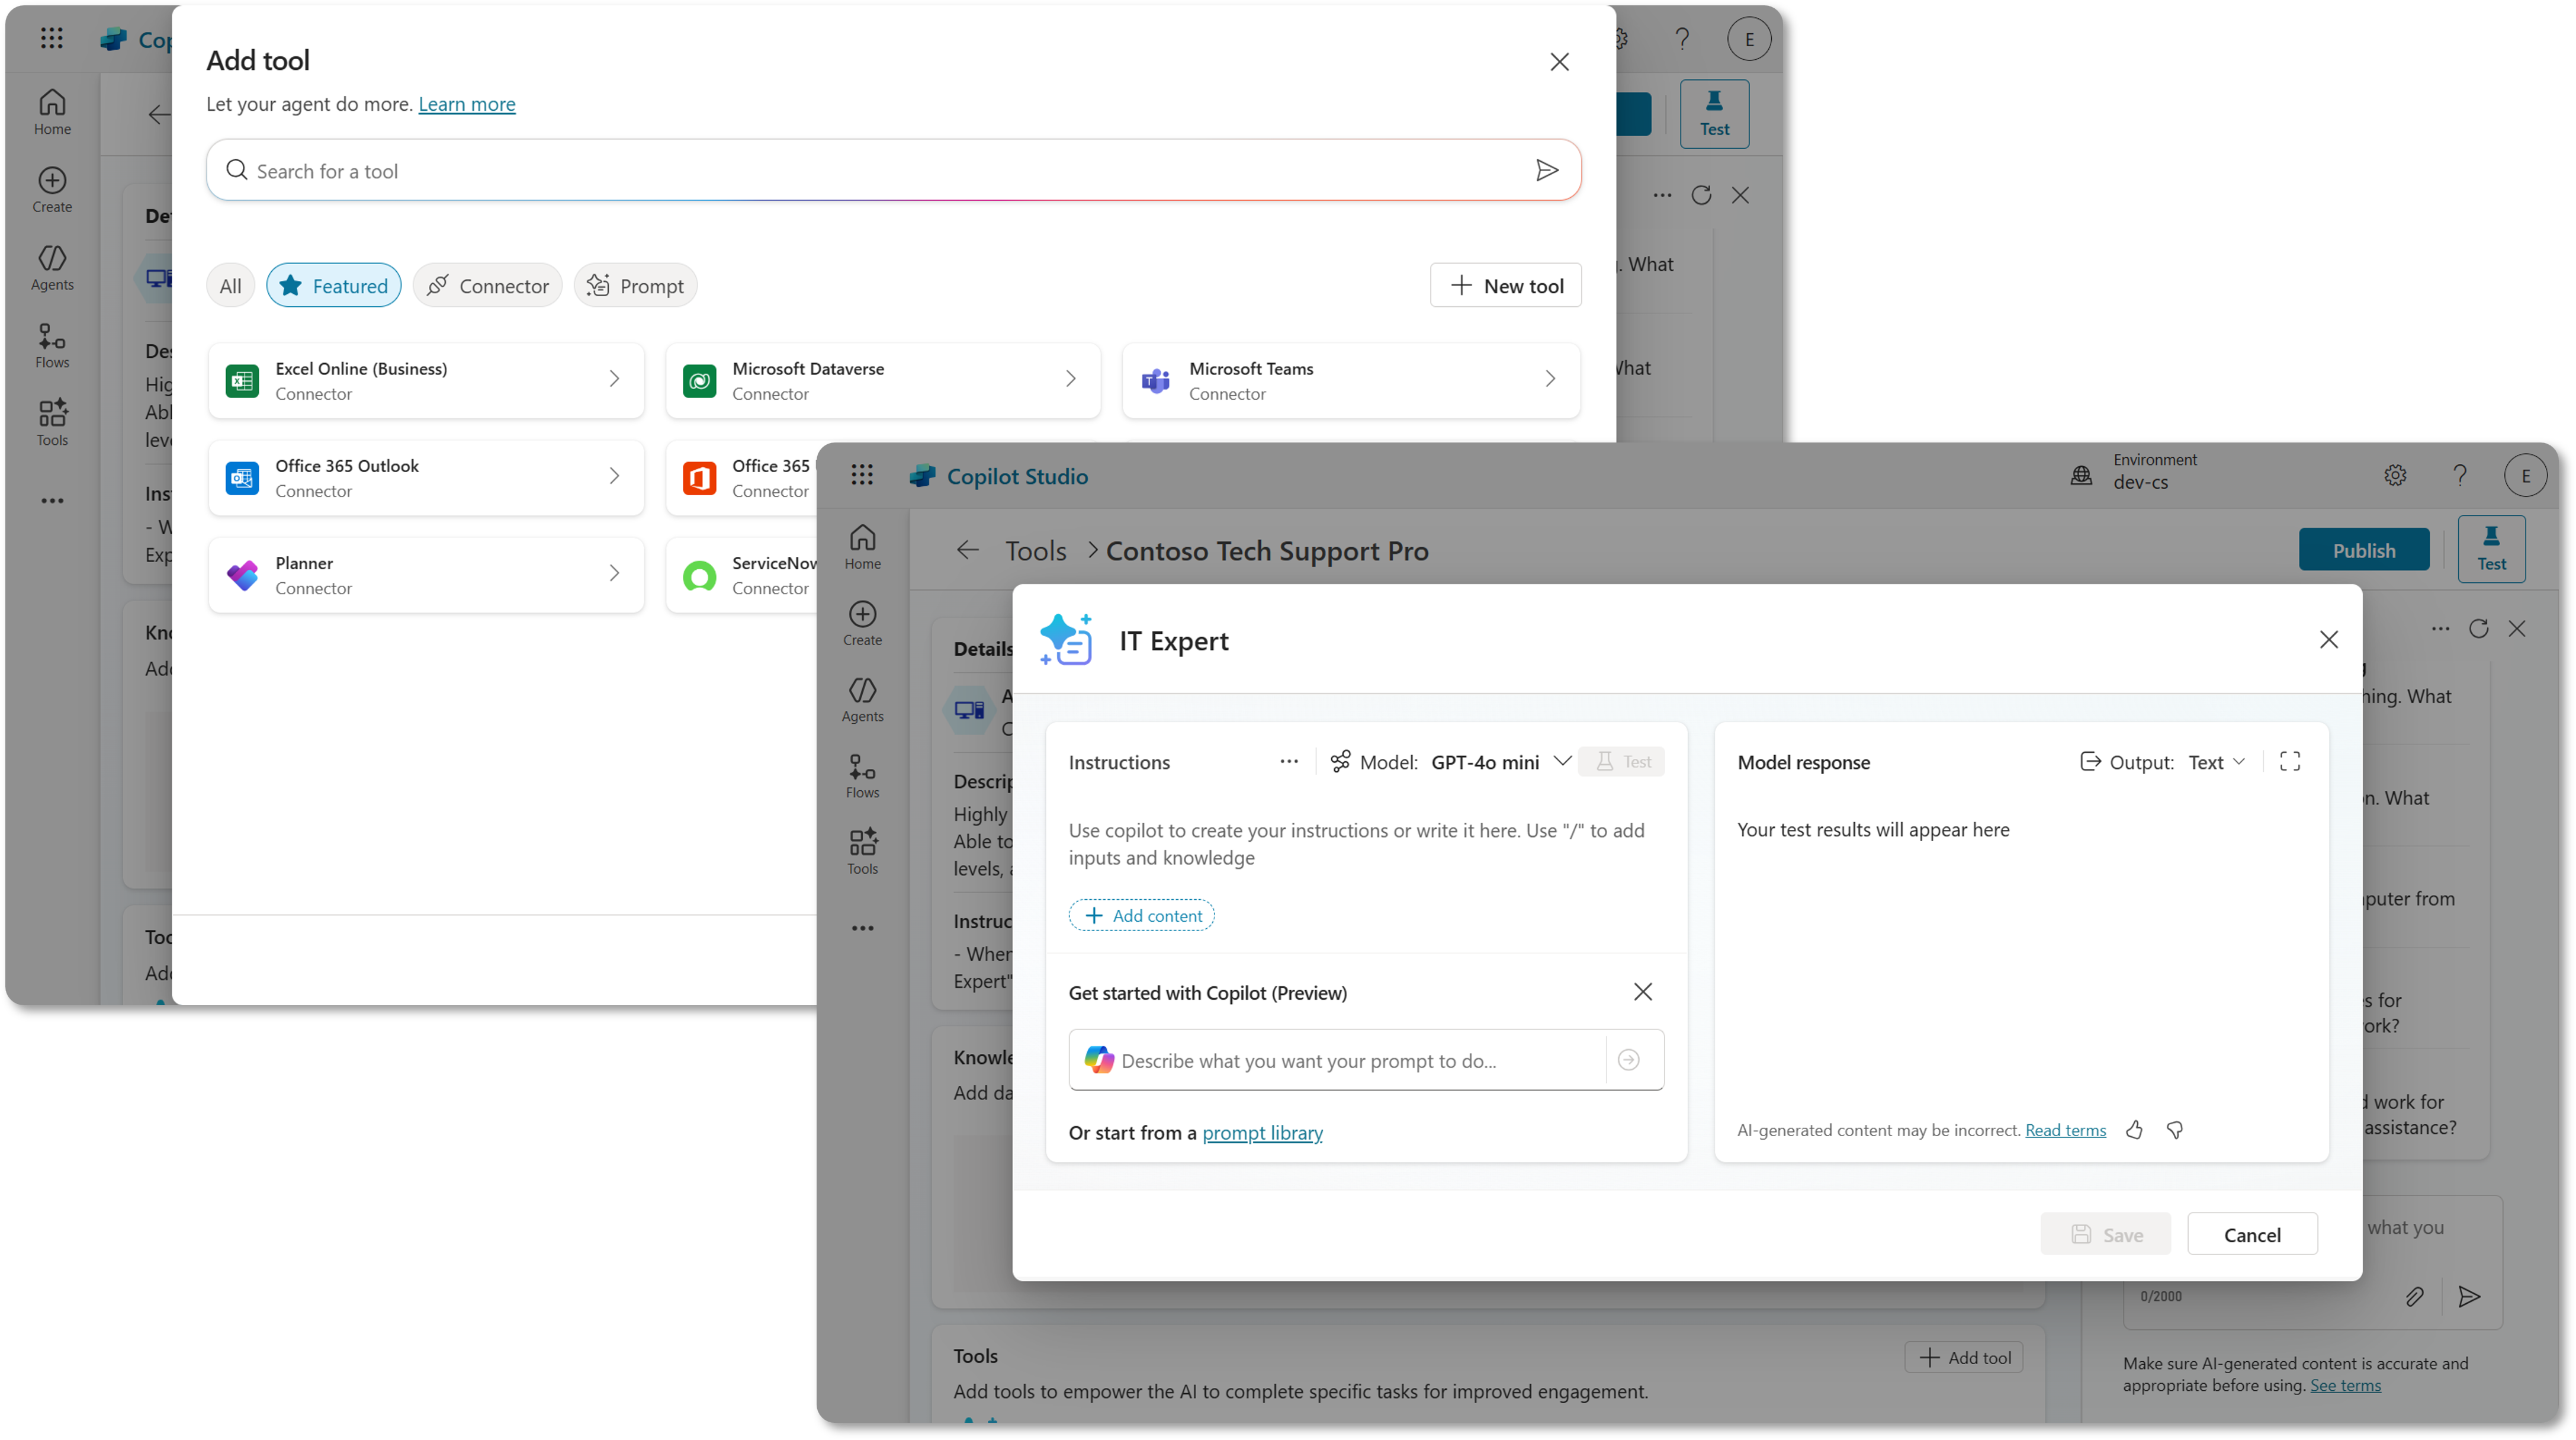The height and width of the screenshot is (1440, 2576).
Task: Open the Output Text dropdown
Action: [x=2215, y=762]
